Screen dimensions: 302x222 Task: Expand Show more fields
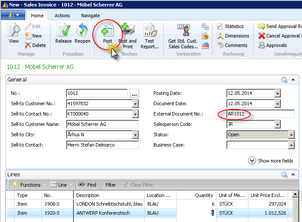point(271,160)
